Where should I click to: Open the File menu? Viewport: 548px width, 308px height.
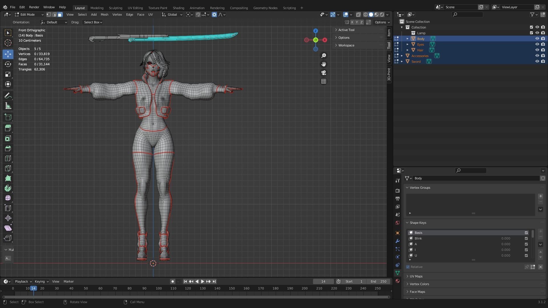tap(13, 7)
